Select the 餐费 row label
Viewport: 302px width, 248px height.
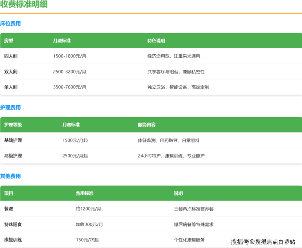tap(9, 209)
